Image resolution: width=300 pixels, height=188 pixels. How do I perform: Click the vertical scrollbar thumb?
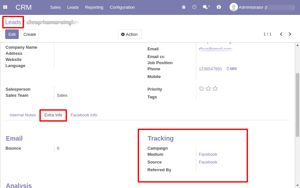(x=297, y=105)
